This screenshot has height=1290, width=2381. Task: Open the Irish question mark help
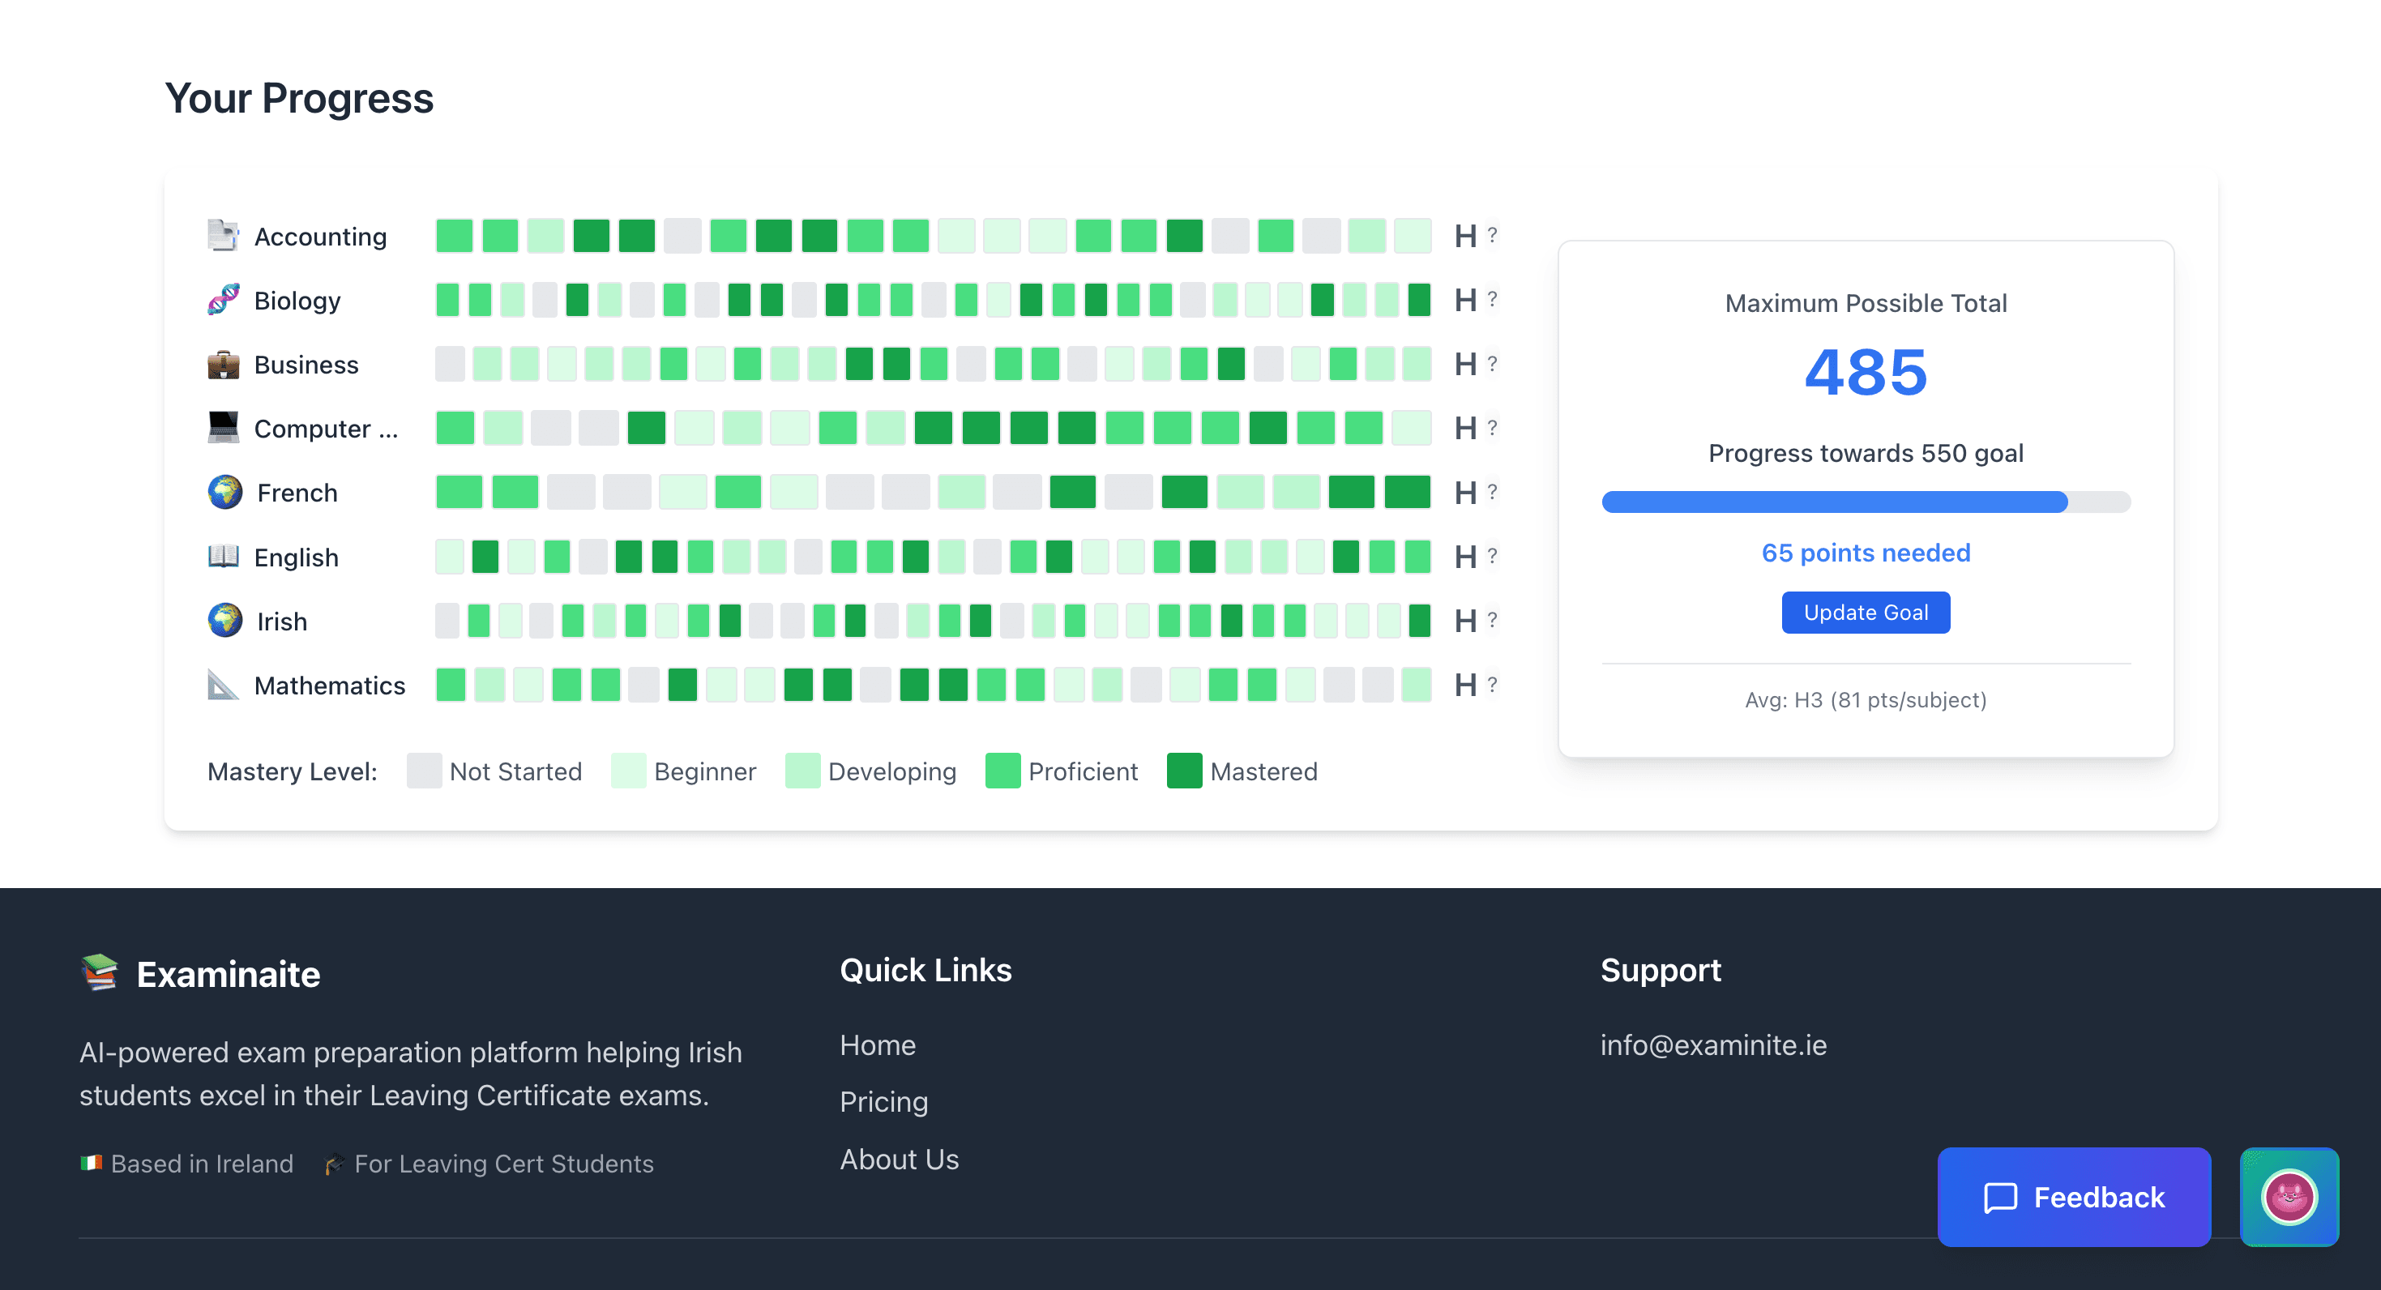(1492, 620)
